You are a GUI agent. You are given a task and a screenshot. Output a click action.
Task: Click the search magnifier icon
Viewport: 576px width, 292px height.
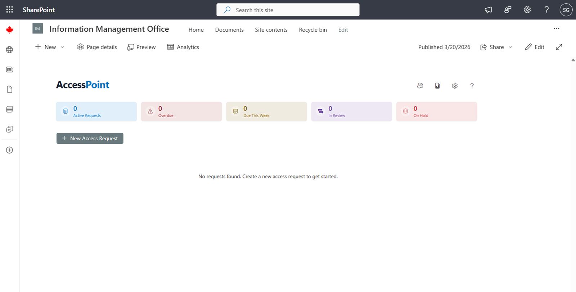[x=227, y=10]
